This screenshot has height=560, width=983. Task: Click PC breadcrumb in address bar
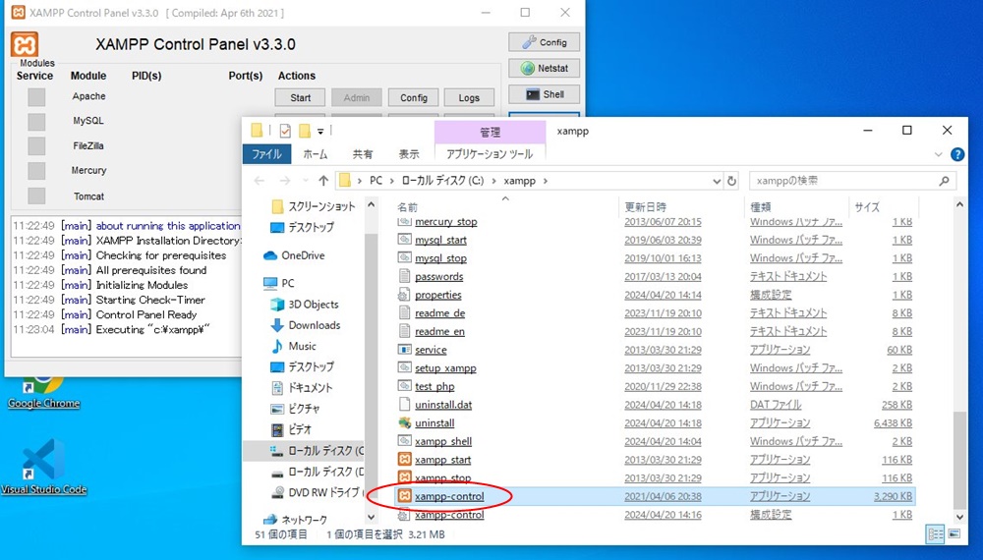point(376,181)
